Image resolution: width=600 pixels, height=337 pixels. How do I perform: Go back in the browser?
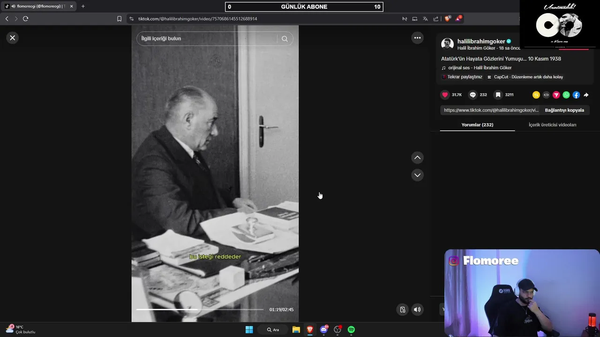click(7, 19)
